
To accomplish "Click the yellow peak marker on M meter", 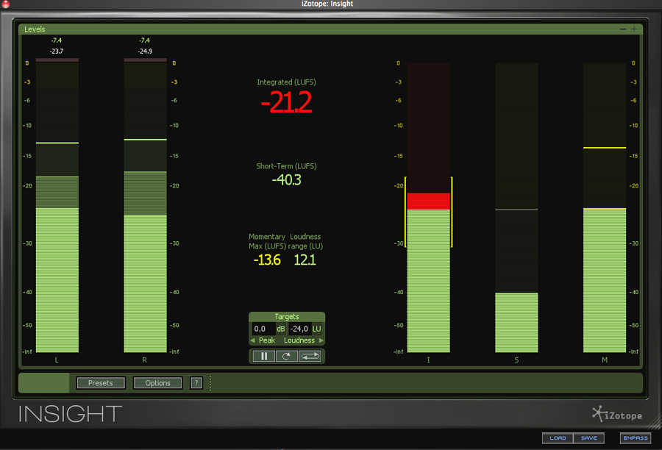I will tap(605, 148).
